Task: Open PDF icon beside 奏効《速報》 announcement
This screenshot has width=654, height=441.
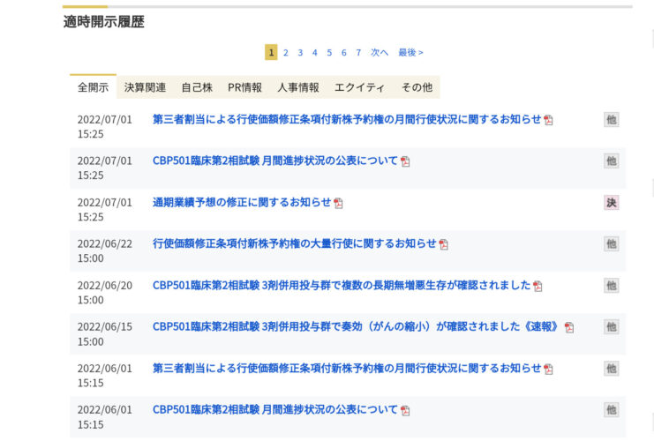Action: pyautogui.click(x=569, y=327)
